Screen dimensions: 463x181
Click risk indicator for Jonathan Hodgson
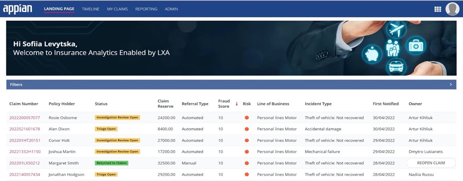(x=247, y=175)
